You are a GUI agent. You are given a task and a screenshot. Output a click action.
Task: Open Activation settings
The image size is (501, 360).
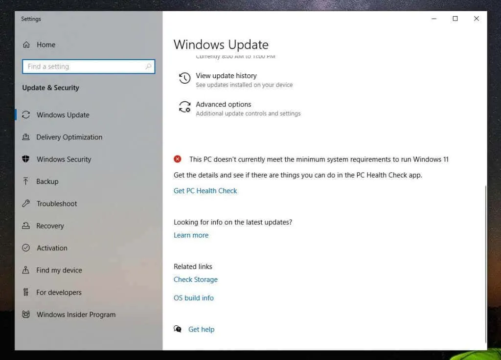point(26,248)
